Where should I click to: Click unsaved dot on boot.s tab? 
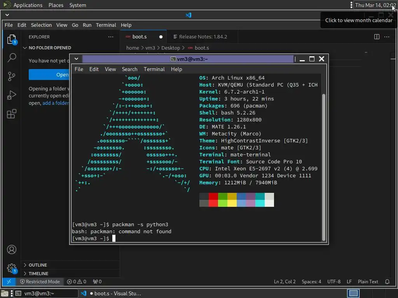[x=161, y=37]
